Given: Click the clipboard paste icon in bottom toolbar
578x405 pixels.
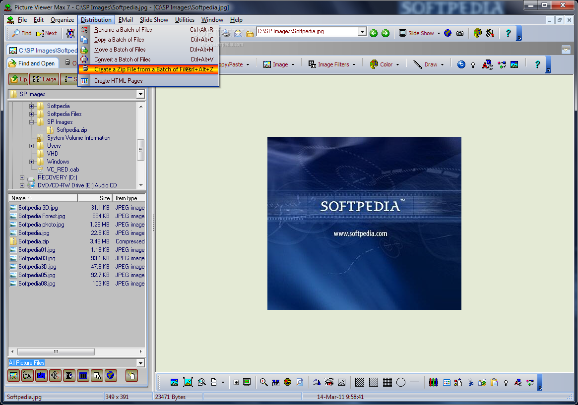Looking at the screenshot, I should click(494, 383).
